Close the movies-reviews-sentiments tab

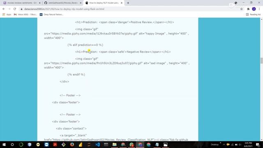[x=39, y=3]
